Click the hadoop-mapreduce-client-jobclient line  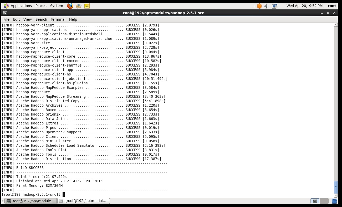pyautogui.click(x=85, y=79)
